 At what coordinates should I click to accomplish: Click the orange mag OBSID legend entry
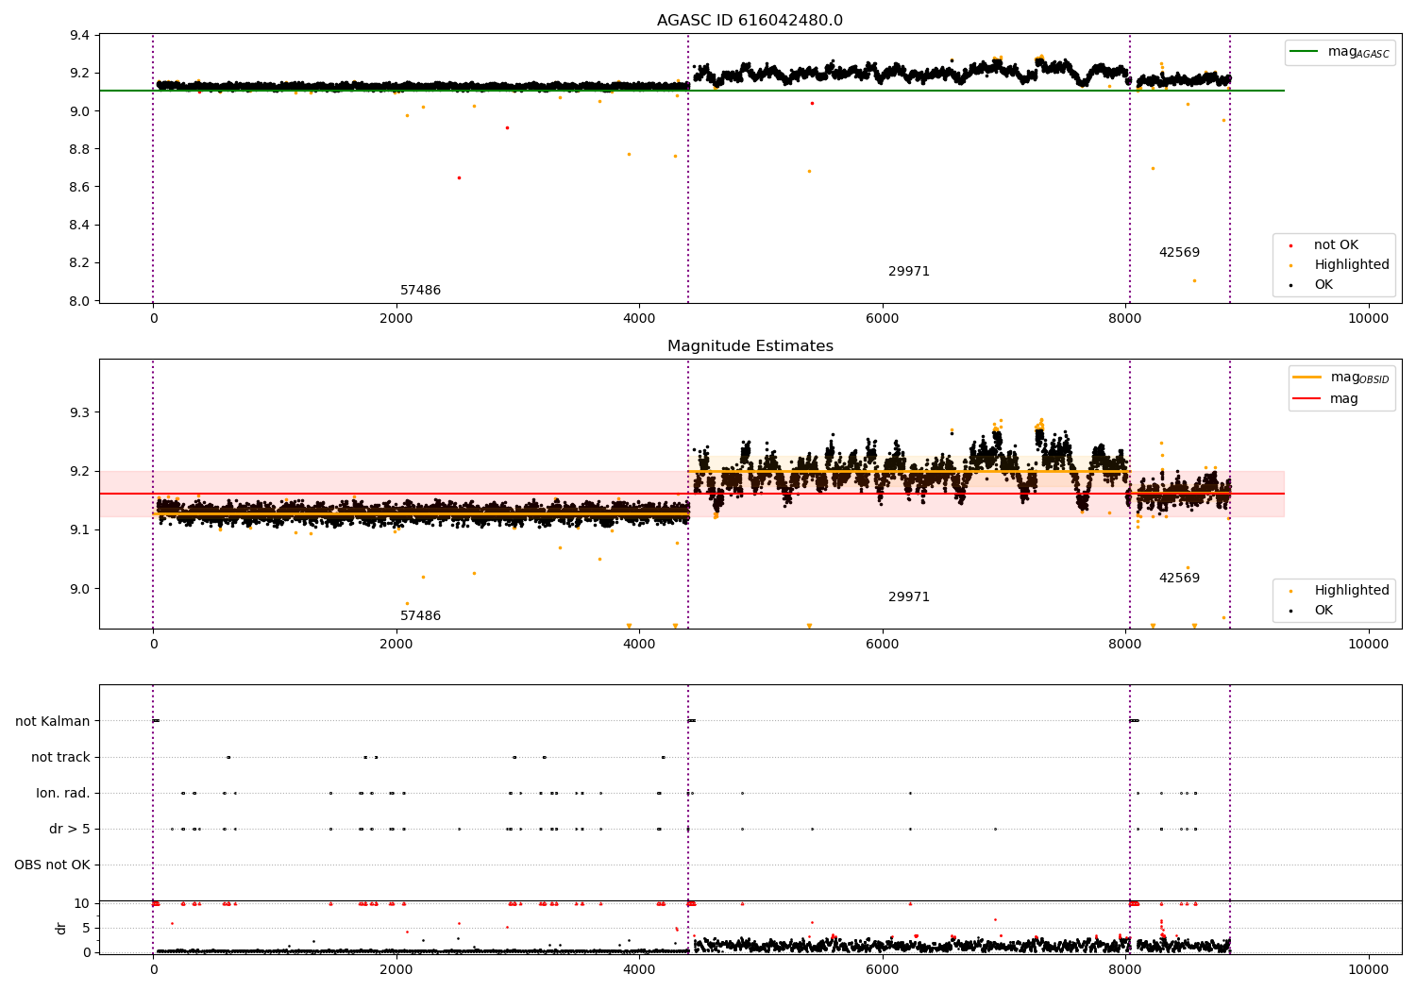[1340, 378]
